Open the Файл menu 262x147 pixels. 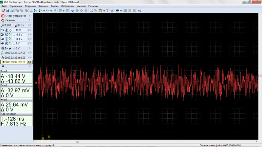pos(4,6)
